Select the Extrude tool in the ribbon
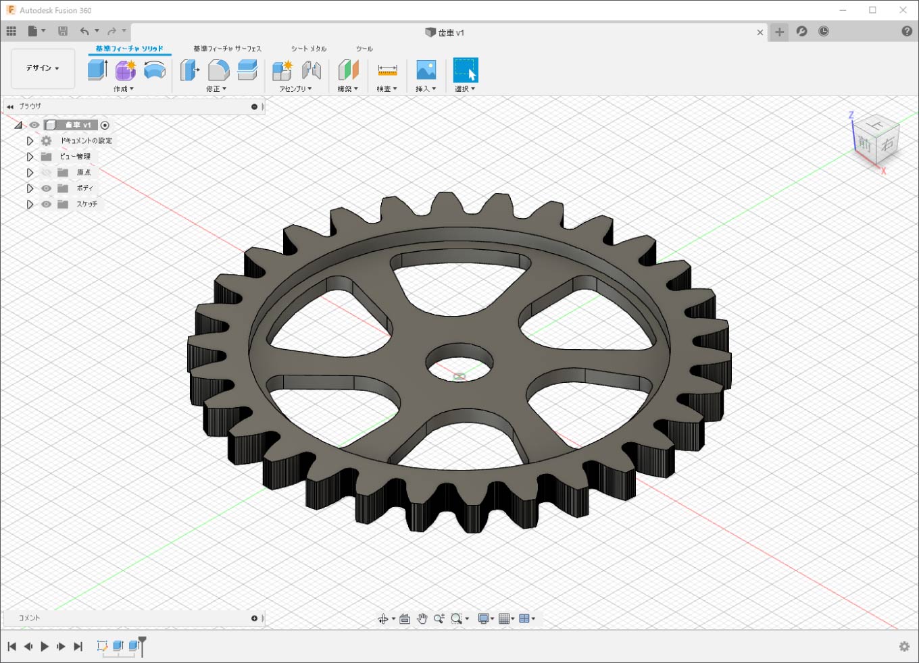 [98, 70]
